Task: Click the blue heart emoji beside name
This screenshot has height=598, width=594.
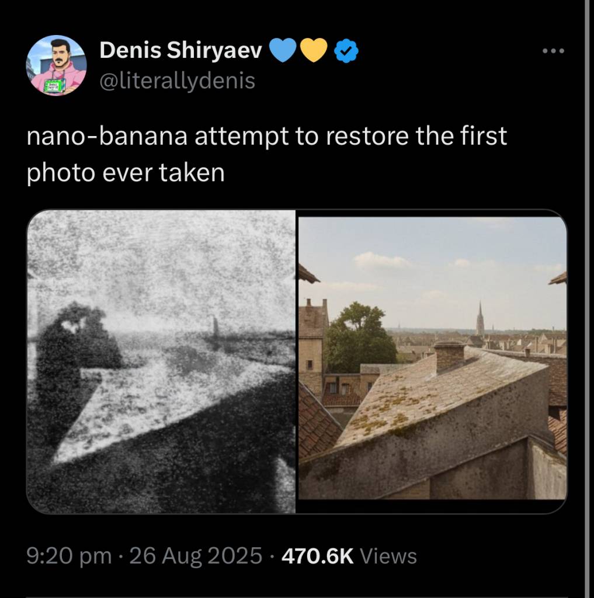Action: tap(284, 51)
